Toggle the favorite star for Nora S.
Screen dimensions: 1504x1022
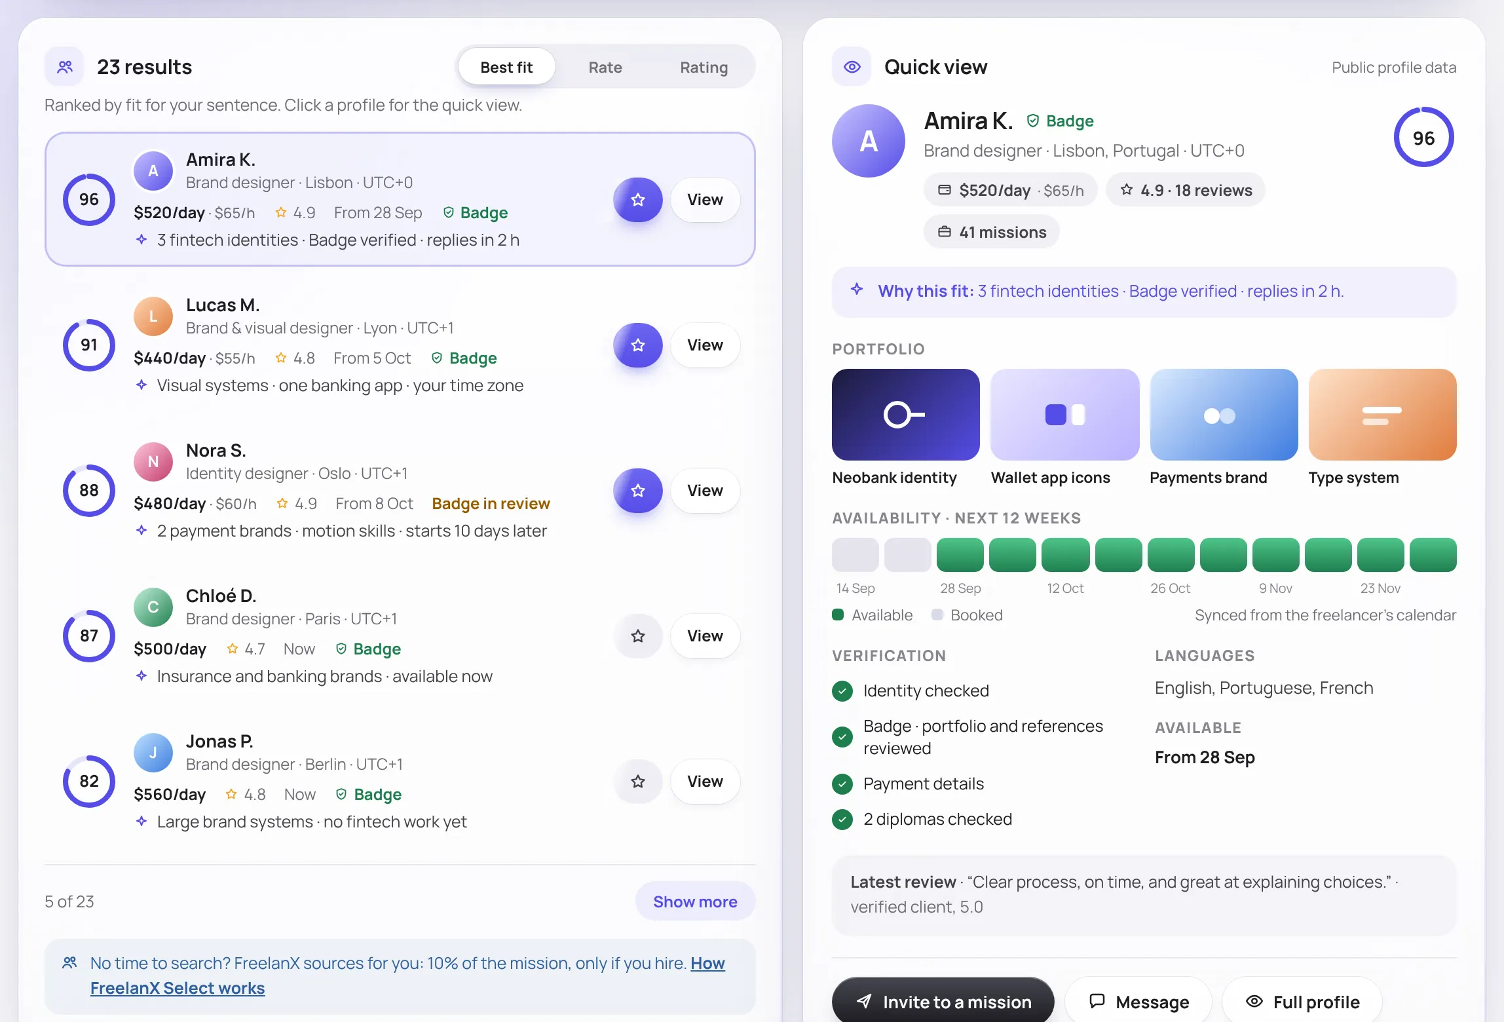tap(637, 491)
